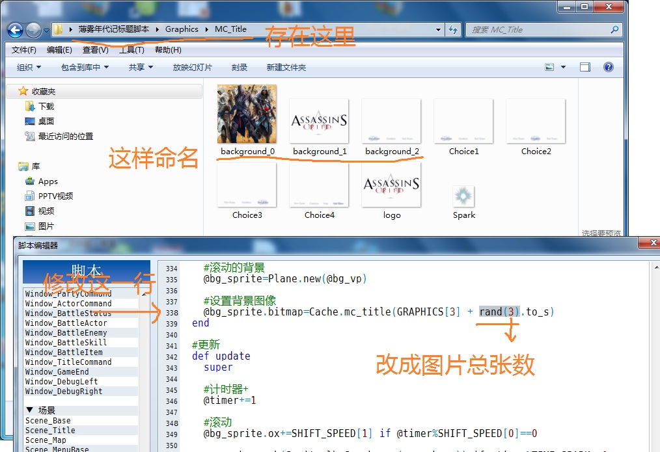660x452 pixels.
Task: Open the help question mark icon
Action: 608,67
